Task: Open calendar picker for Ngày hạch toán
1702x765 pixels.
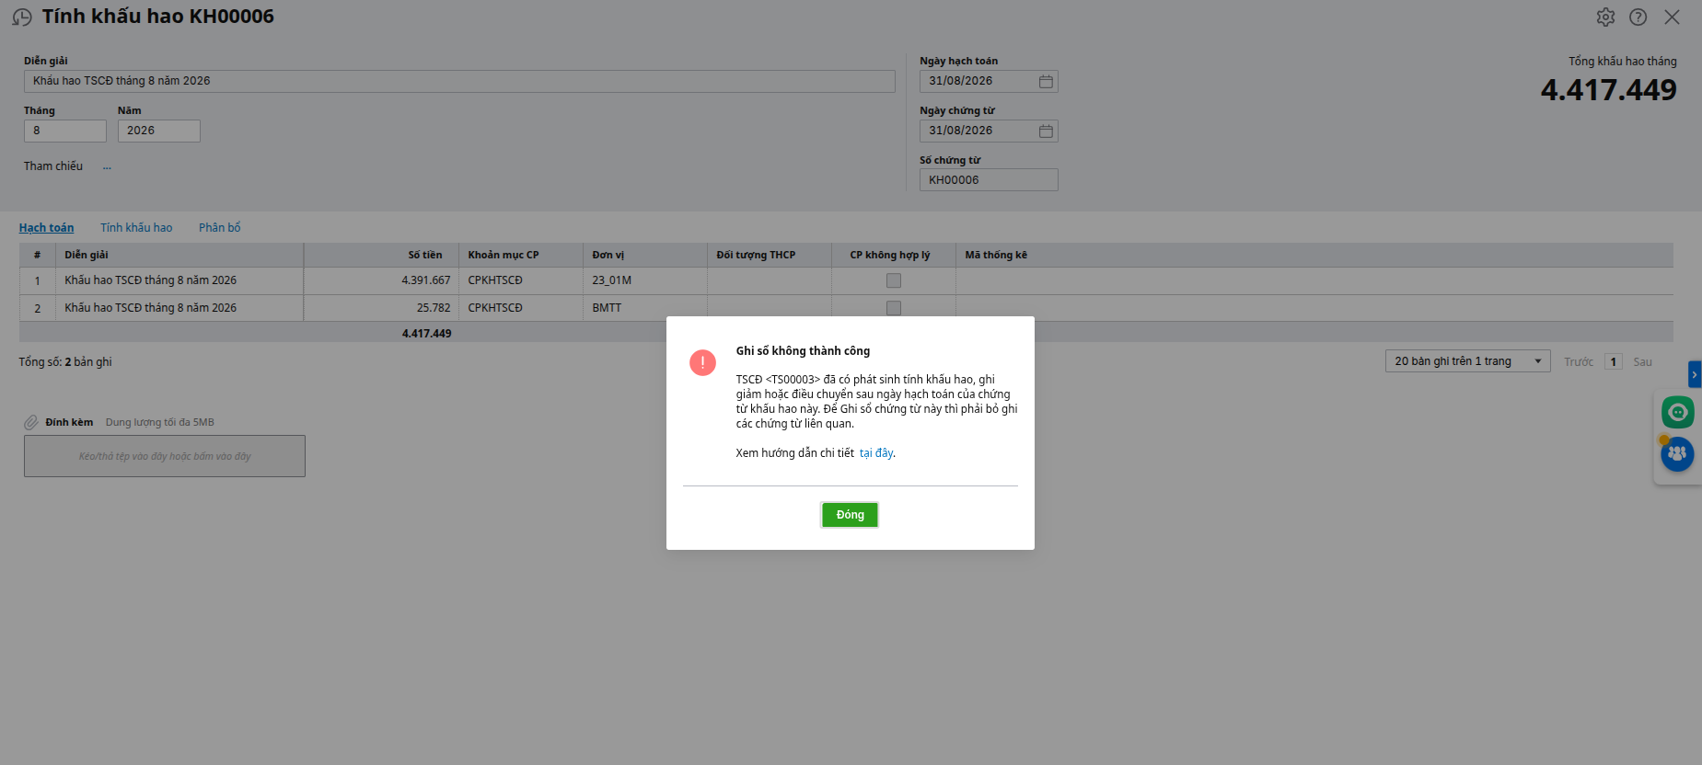Action: 1046,82
